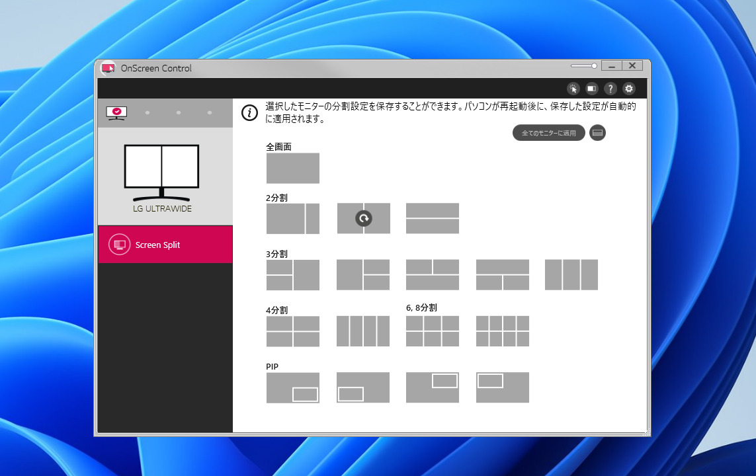Click the info icon next to description
Viewport: 756px width, 476px height.
click(x=249, y=113)
